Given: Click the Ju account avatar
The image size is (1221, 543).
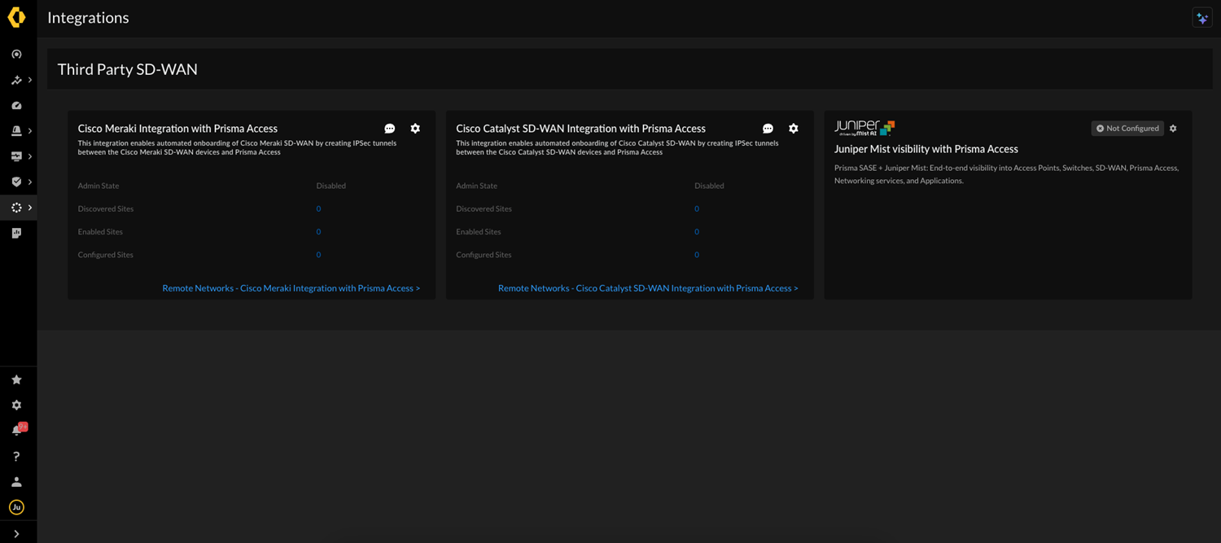Looking at the screenshot, I should [16, 507].
